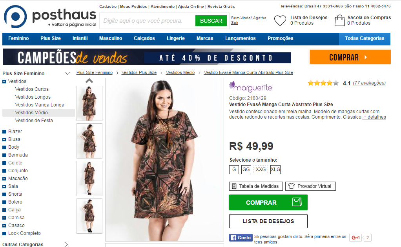Image resolution: width=401 pixels, height=247 pixels.
Task: Open Provador Virtual shirt icon
Action: 291,186
